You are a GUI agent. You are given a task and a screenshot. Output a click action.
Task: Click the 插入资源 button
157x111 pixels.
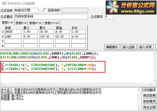146,47
